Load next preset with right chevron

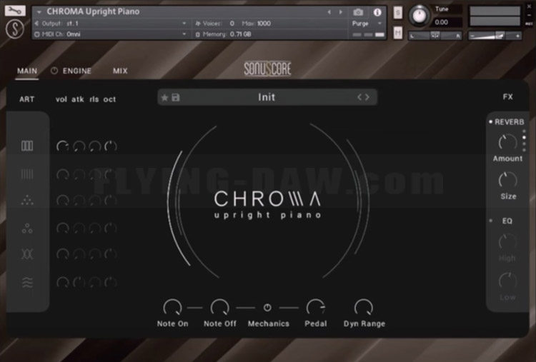[x=367, y=97]
